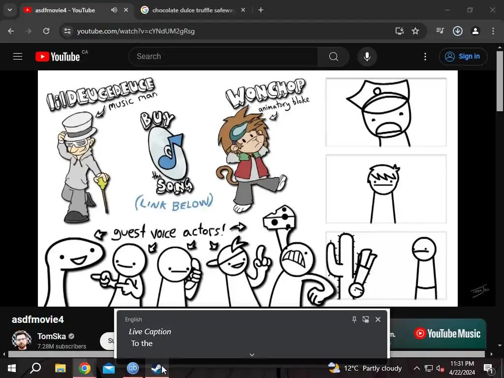Click the icon between pin and close in Live Caption
504x378 pixels.
(x=366, y=319)
